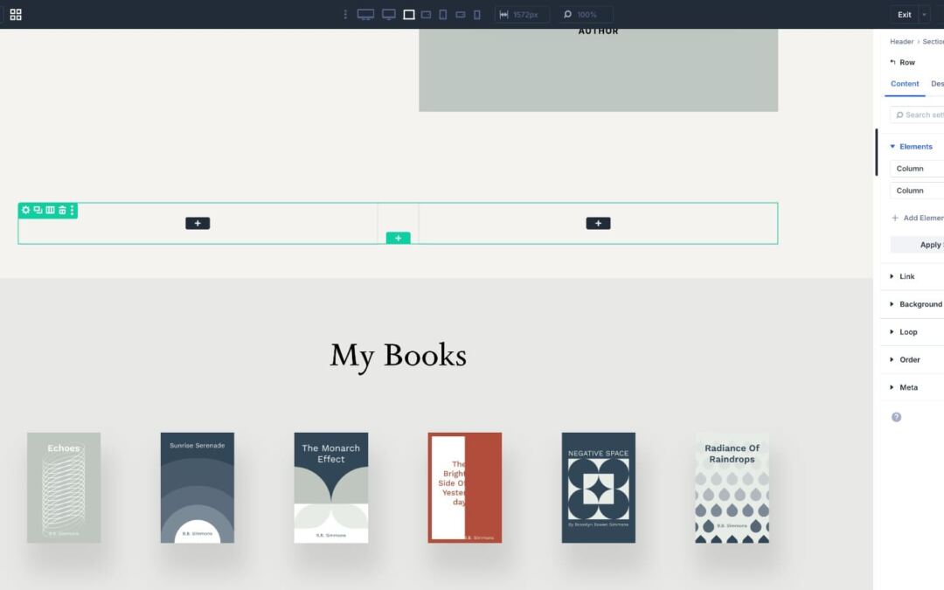Click inside the zoom percentage field
944x590 pixels.
click(x=586, y=14)
